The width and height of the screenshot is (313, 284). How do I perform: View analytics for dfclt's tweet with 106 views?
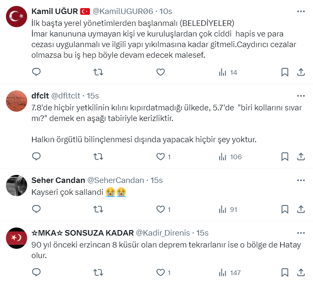coord(230,157)
